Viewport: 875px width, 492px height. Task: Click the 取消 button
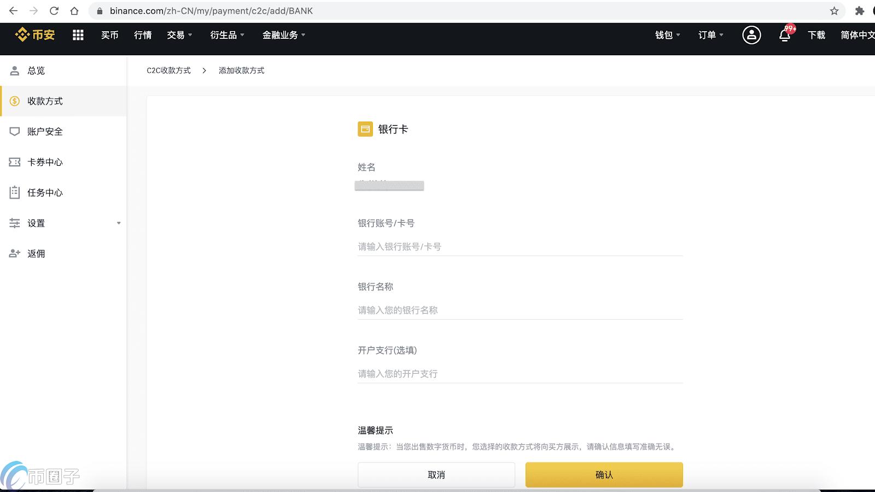(436, 474)
